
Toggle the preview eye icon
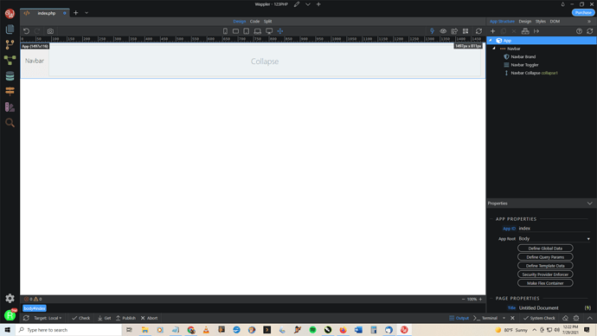coord(443,31)
